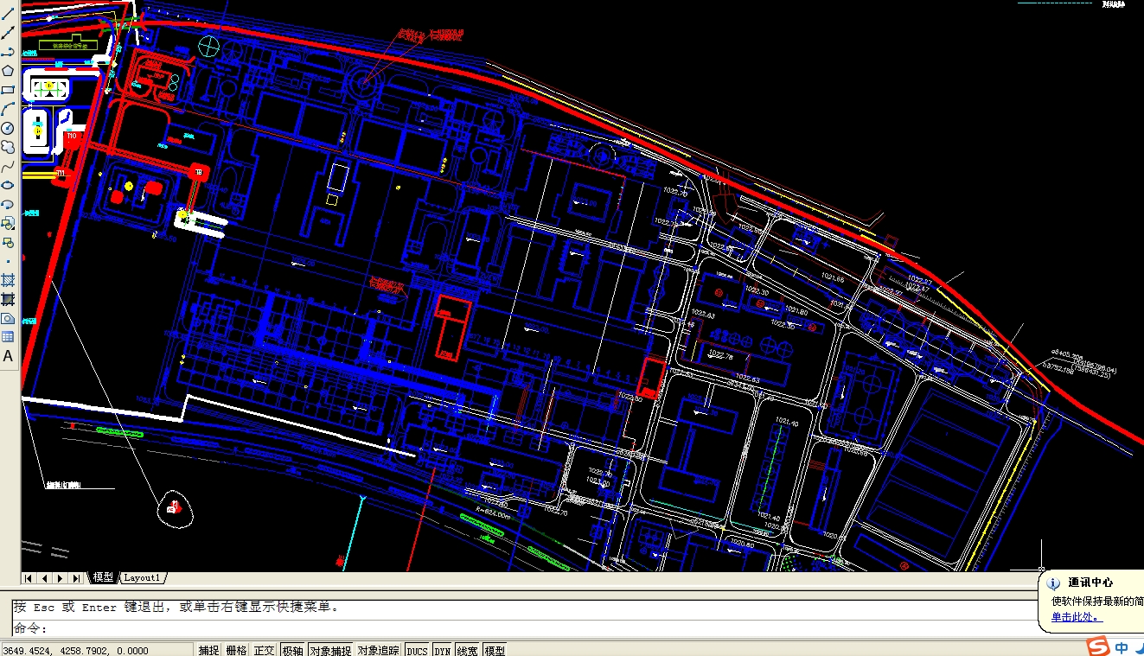
Task: Select the Revision Cloud tool
Action: point(8,147)
